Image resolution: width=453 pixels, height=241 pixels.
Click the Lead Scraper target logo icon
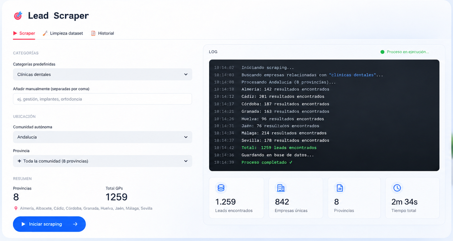[x=18, y=15]
